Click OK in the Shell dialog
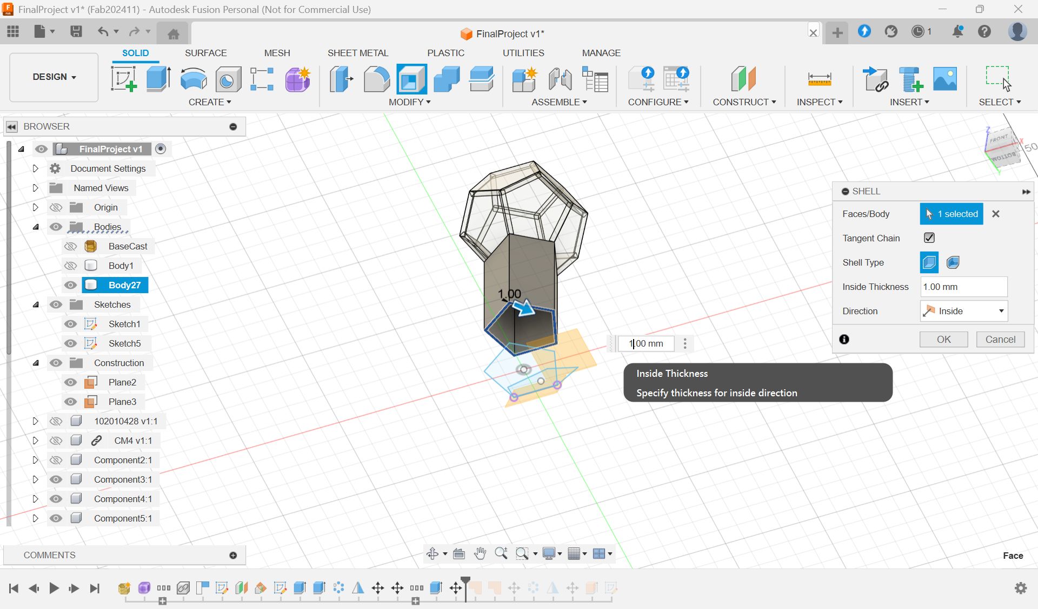Screen dimensions: 1038x609 tap(943, 339)
